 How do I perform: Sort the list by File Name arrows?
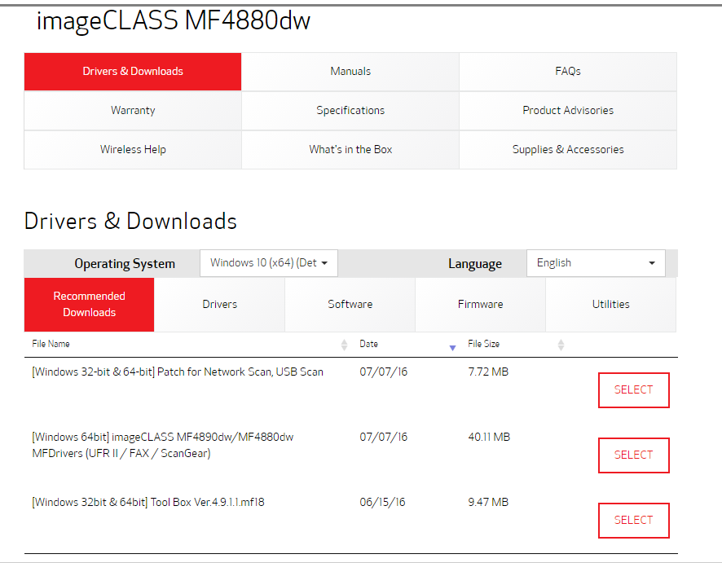[x=344, y=345]
